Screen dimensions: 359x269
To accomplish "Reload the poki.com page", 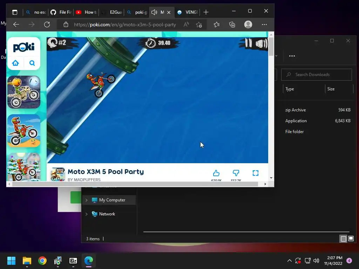I will click(x=47, y=25).
